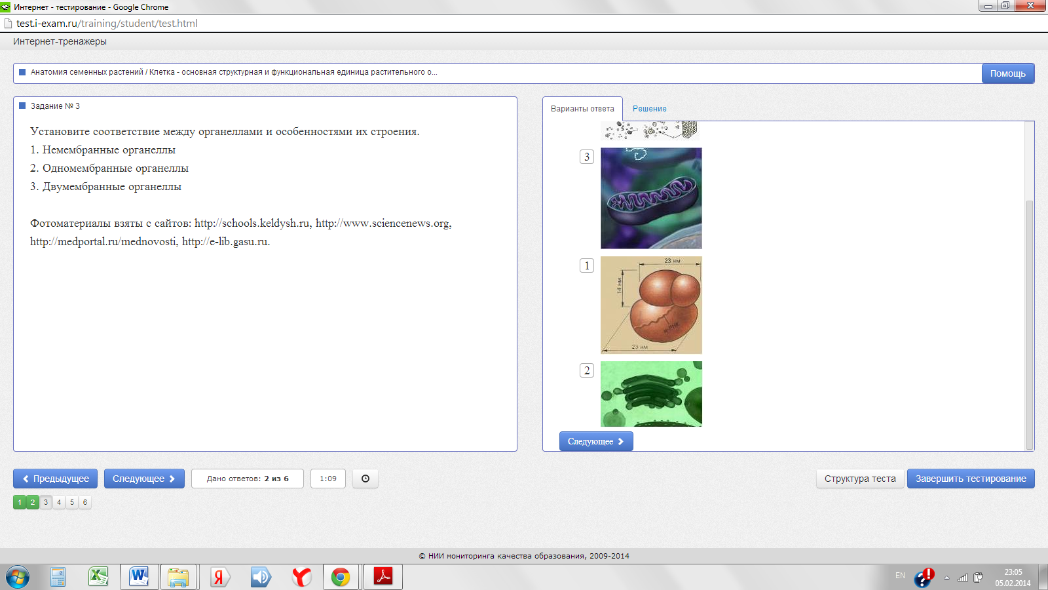Click the tray help icon with red alert

(x=924, y=577)
